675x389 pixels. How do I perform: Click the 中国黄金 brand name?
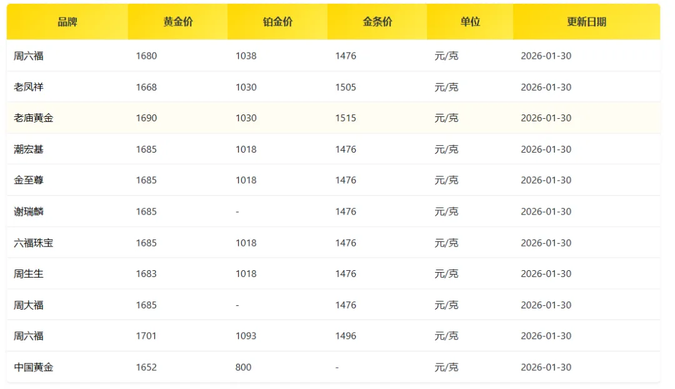tap(34, 367)
